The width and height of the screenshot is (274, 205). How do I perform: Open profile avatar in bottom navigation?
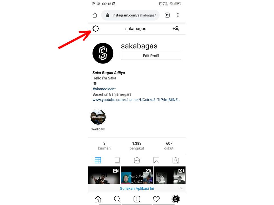176,199
